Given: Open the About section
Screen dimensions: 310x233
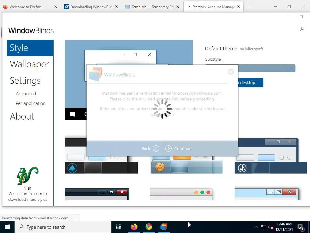Looking at the screenshot, I should (22, 116).
